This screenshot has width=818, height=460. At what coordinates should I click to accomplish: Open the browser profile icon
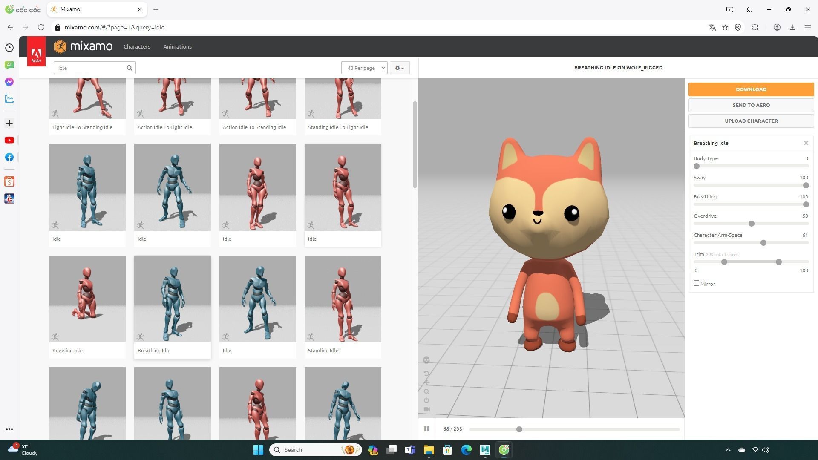point(777,27)
